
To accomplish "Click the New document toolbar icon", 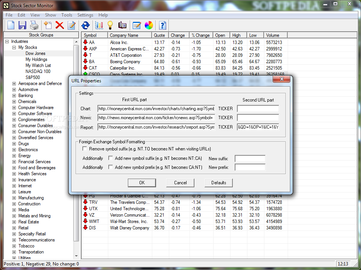I will (x=11, y=25).
